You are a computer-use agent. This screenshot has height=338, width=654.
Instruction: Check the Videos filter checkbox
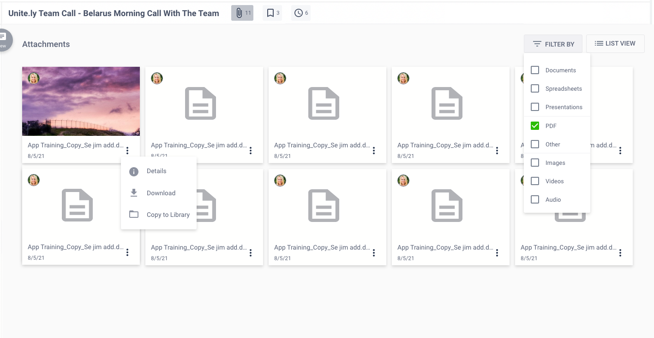(535, 181)
